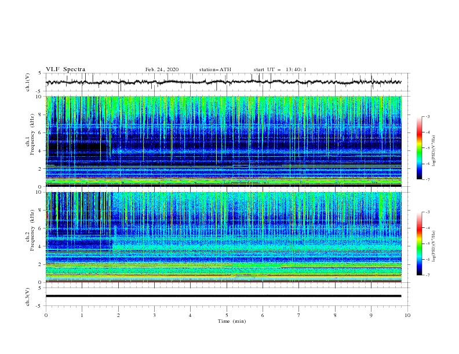
Task: Click time axis tick label 1
Action: (82, 315)
